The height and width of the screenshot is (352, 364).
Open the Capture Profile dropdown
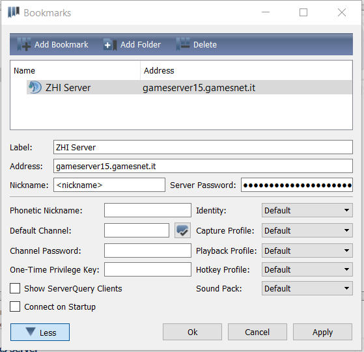[x=307, y=230]
